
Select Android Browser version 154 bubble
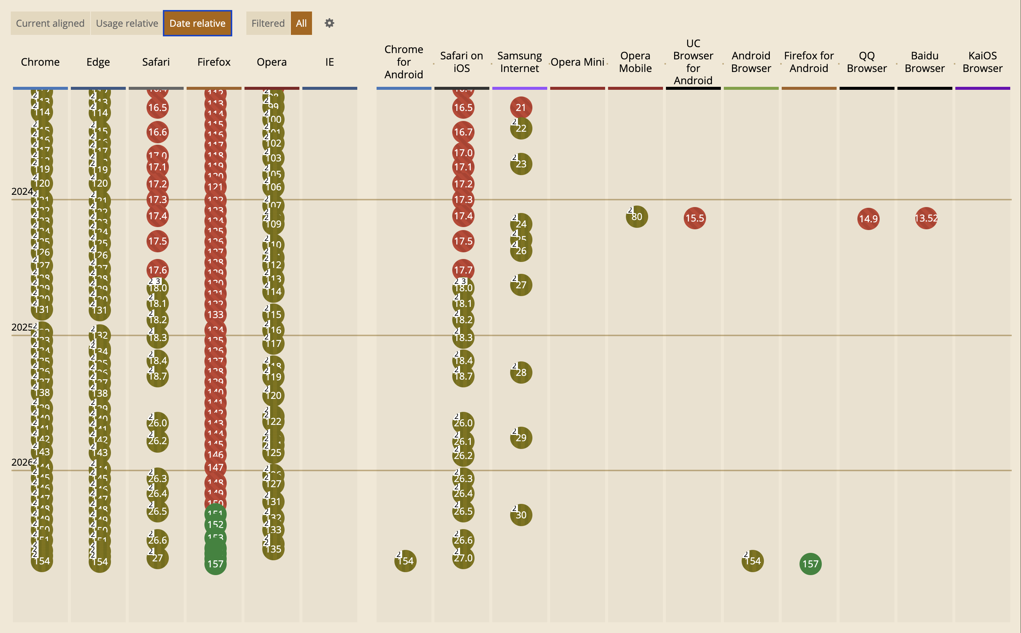(753, 561)
